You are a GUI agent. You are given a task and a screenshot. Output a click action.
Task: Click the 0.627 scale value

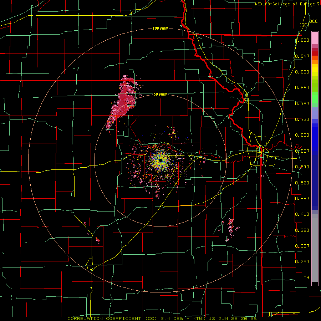[302, 151]
